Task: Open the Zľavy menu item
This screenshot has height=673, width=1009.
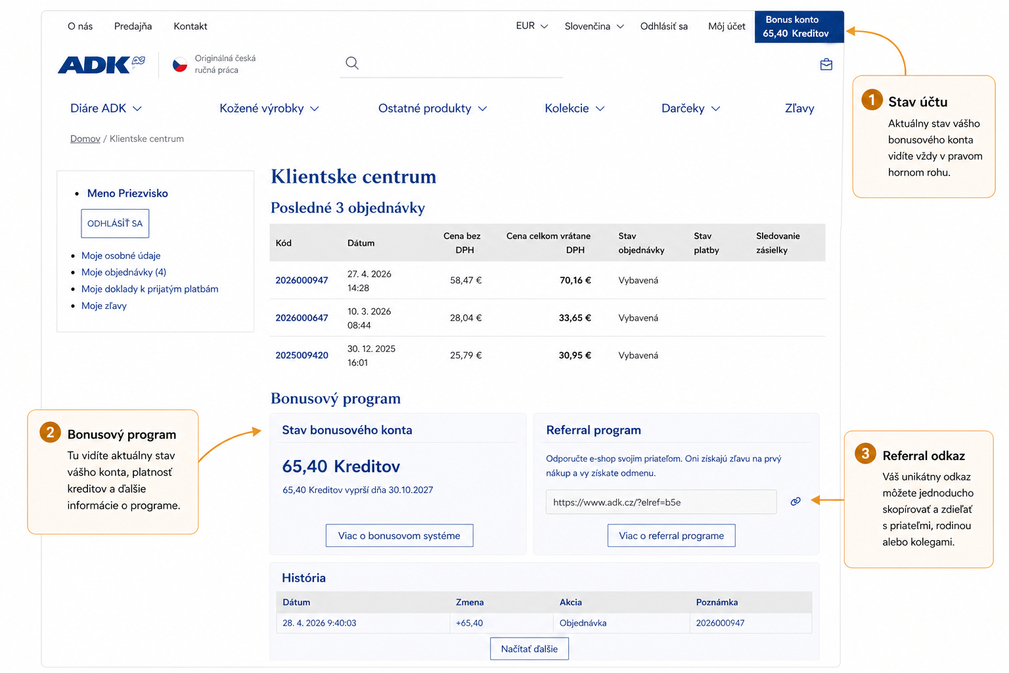Action: point(799,108)
